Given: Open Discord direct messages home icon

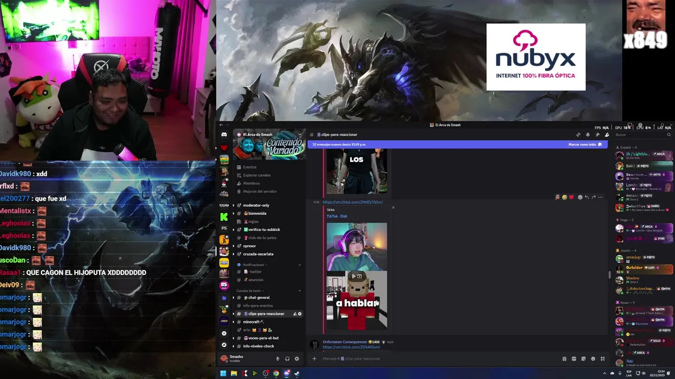Looking at the screenshot, I should [224, 135].
